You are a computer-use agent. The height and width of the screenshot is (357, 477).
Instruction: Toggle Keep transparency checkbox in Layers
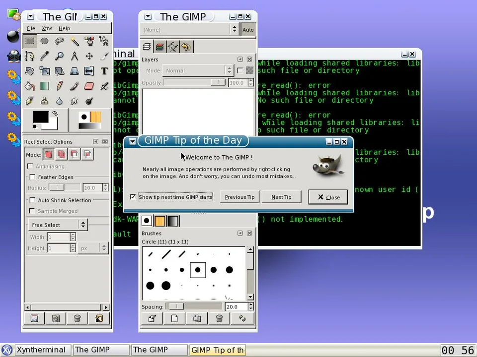[240, 70]
